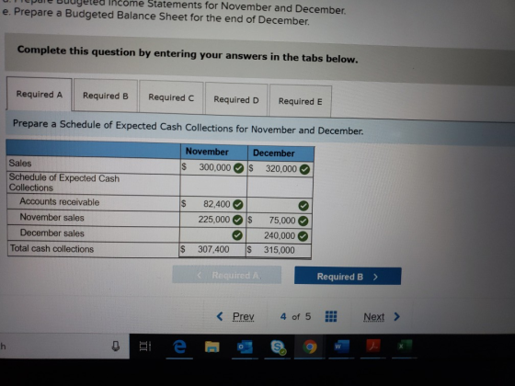515x386 pixels.
Task: Open Excel from the taskbar
Action: tap(405, 346)
